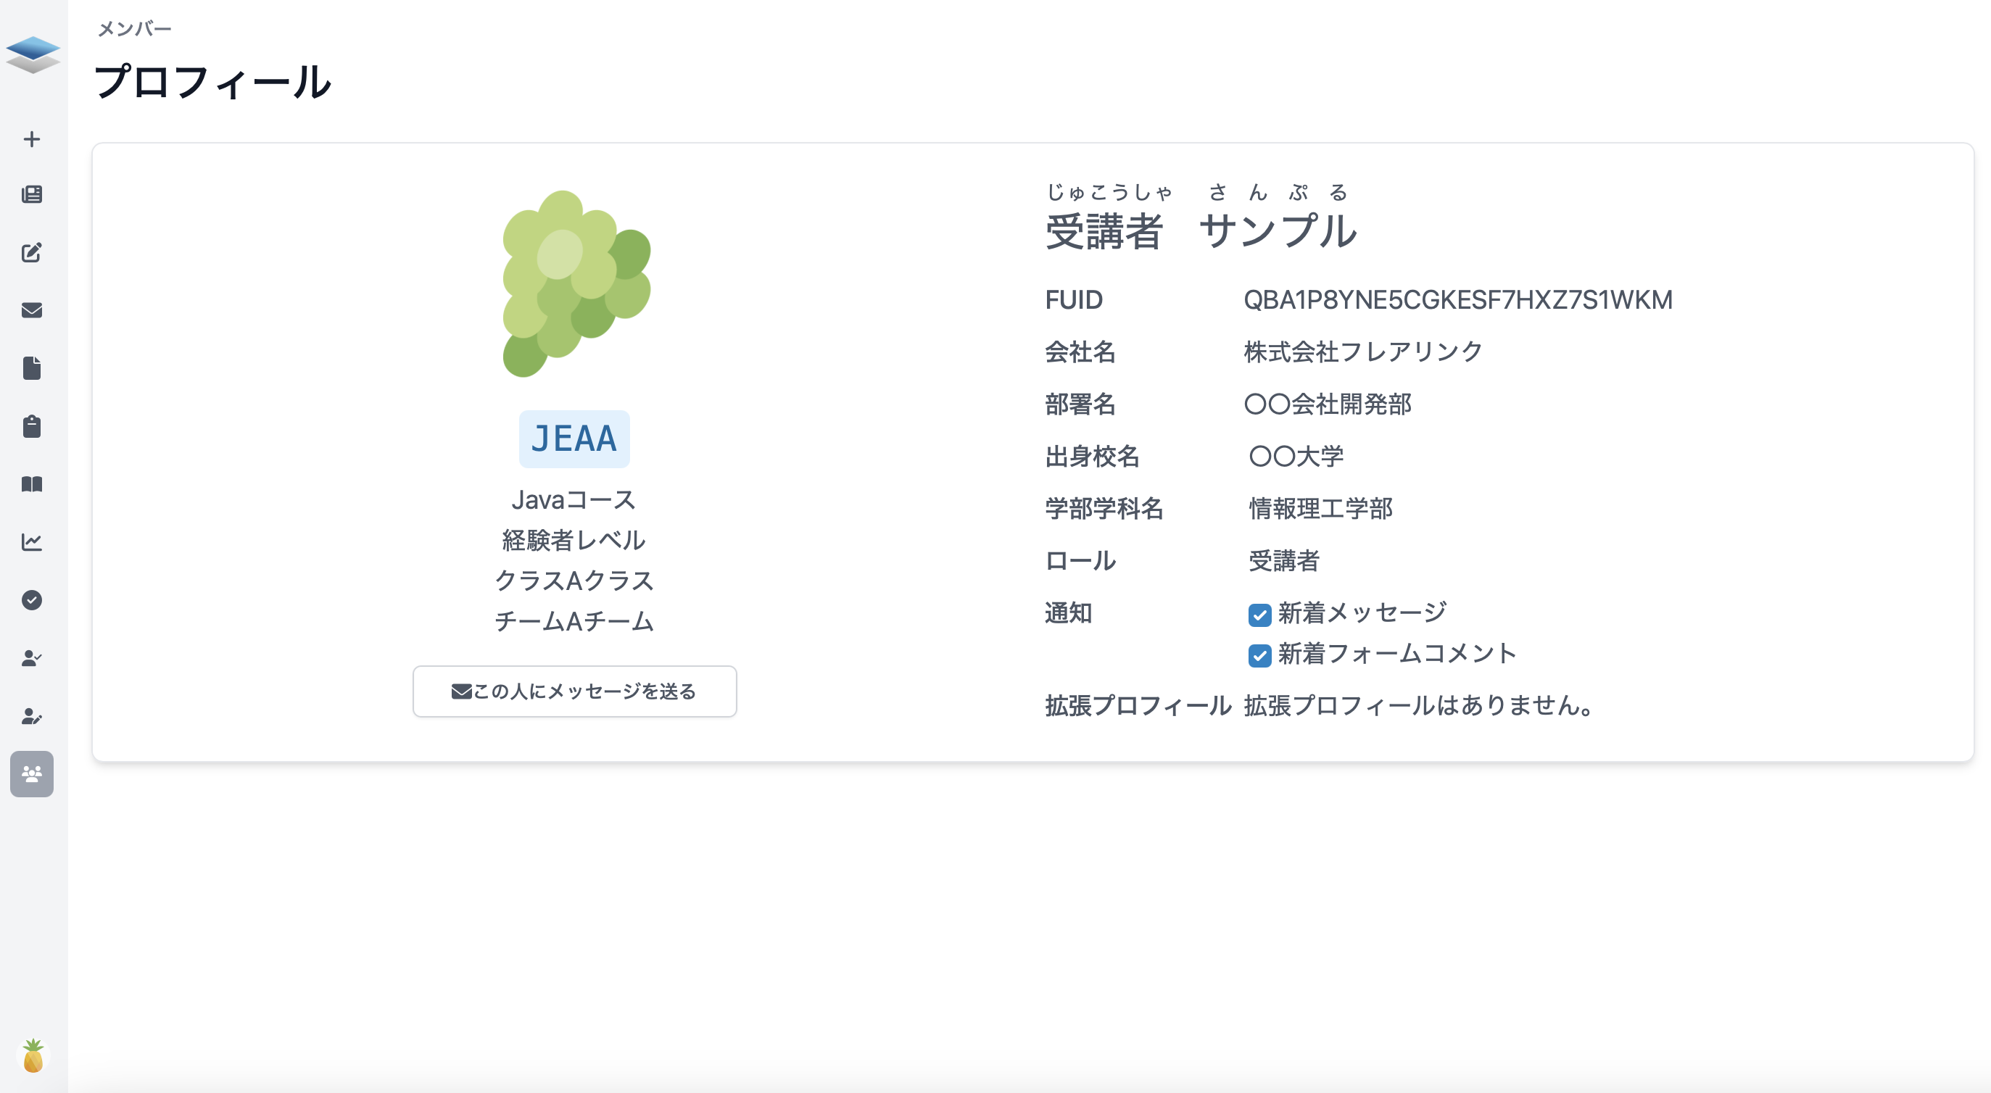View analytics via the chart icon
Image resolution: width=1991 pixels, height=1093 pixels.
click(32, 541)
